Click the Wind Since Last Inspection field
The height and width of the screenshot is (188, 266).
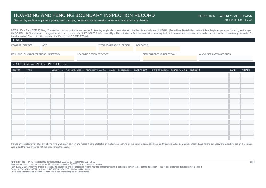226,58
